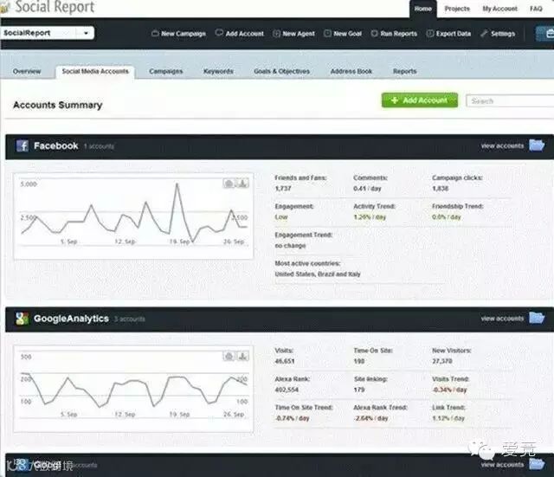
Task: Open the SocialReport project dropdown
Action: pyautogui.click(x=47, y=33)
